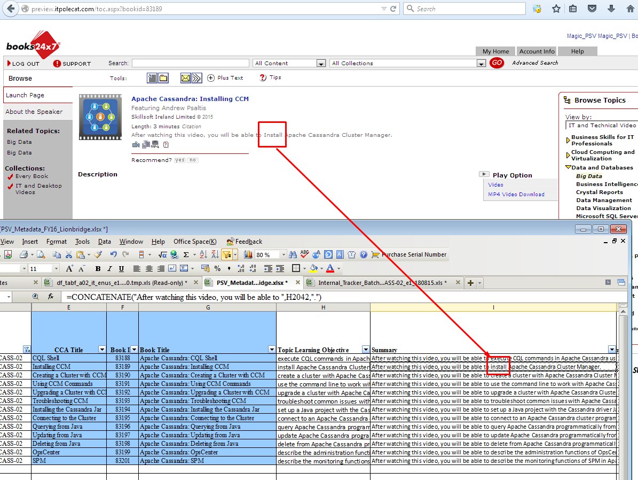The height and width of the screenshot is (480, 638).
Task: Open the Advanced Search link
Action: click(534, 63)
